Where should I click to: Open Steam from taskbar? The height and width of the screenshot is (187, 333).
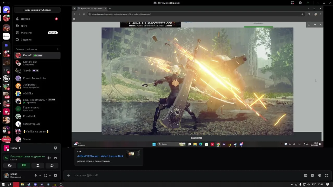29,184
